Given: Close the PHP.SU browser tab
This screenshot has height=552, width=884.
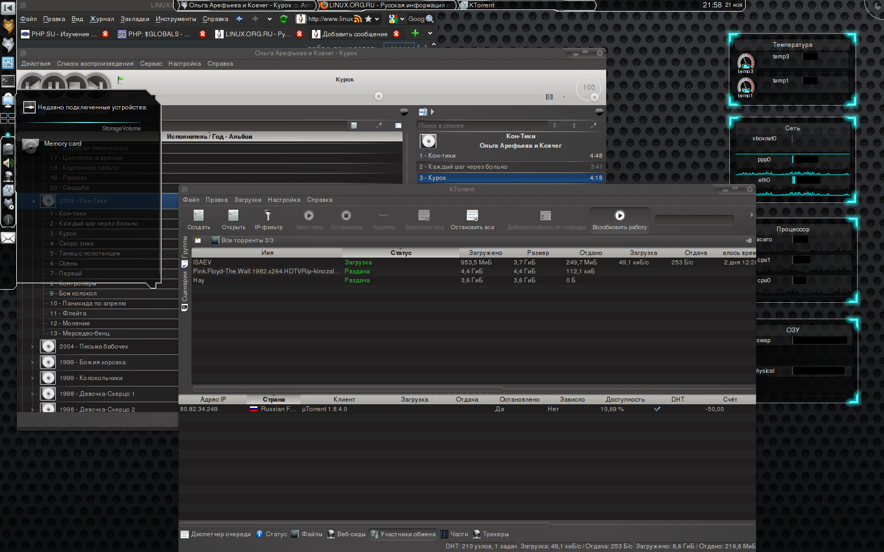Looking at the screenshot, I should click(105, 34).
